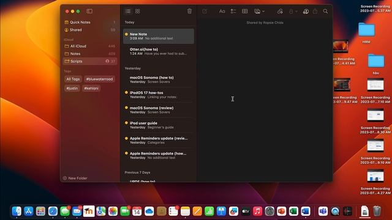Switch to list view of notes
This screenshot has height=220, width=392.
pos(128,11)
